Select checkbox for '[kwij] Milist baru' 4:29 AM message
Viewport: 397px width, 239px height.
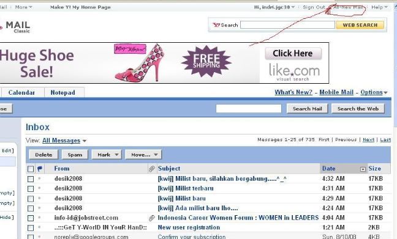click(31, 199)
